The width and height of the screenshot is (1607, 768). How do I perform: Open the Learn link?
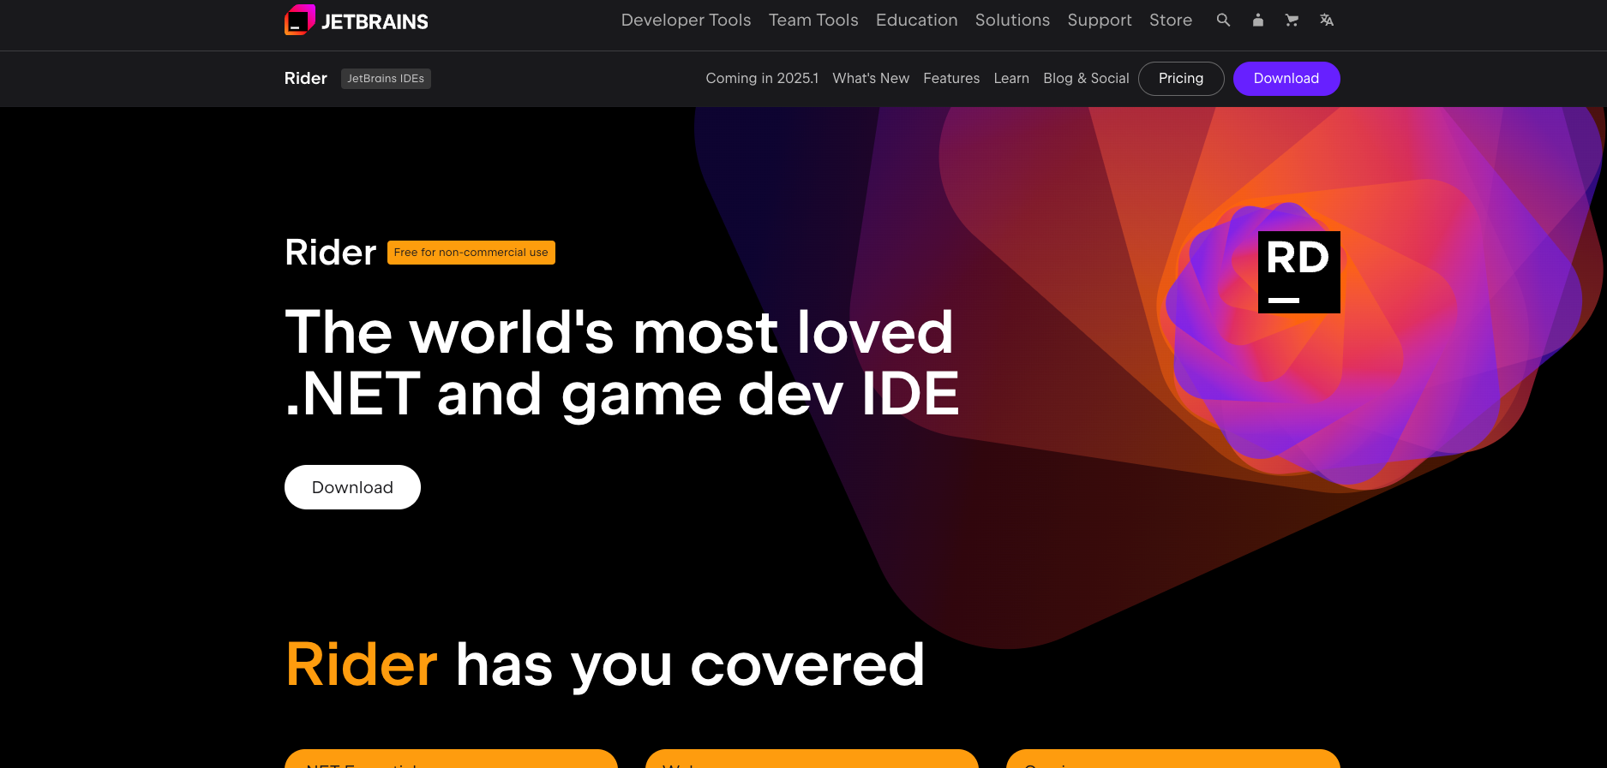click(x=1011, y=78)
